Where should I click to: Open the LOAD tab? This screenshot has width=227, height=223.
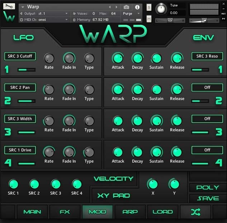coord(162,212)
